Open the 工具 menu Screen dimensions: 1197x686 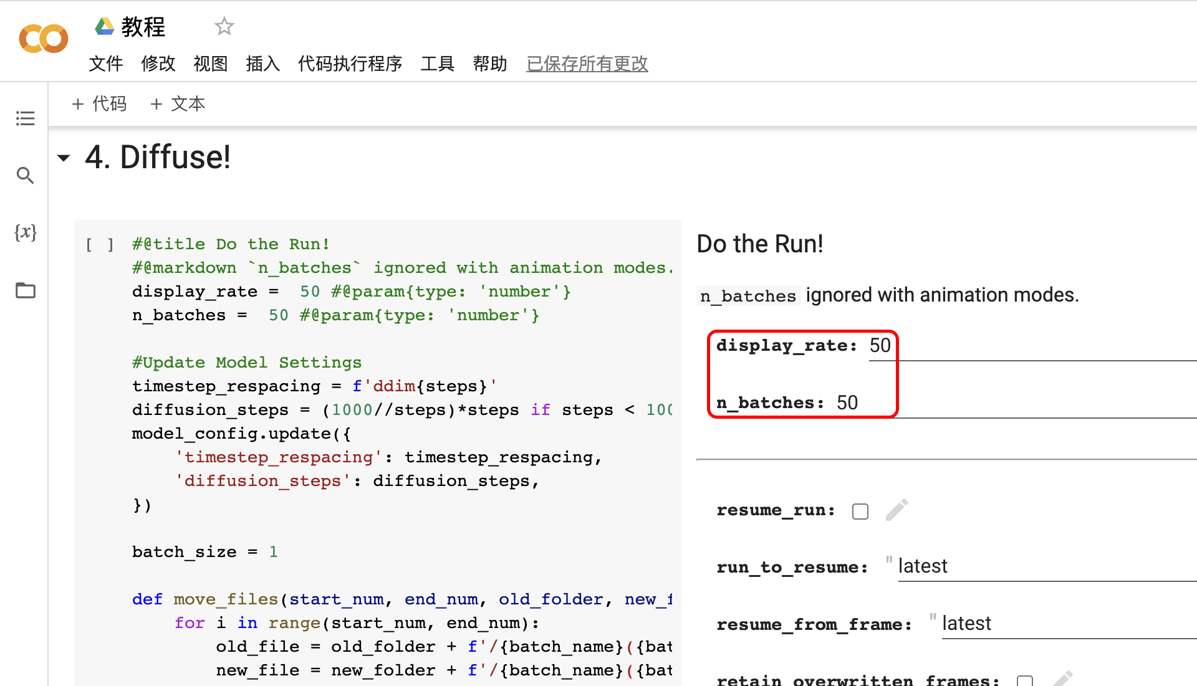point(437,64)
